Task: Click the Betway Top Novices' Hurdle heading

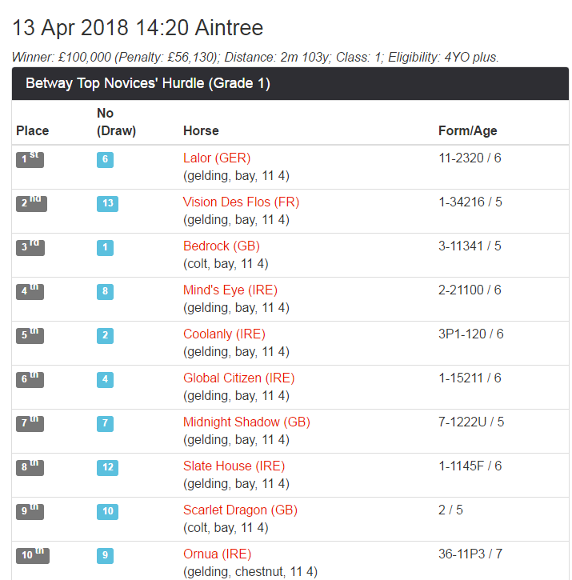Action: pos(148,83)
